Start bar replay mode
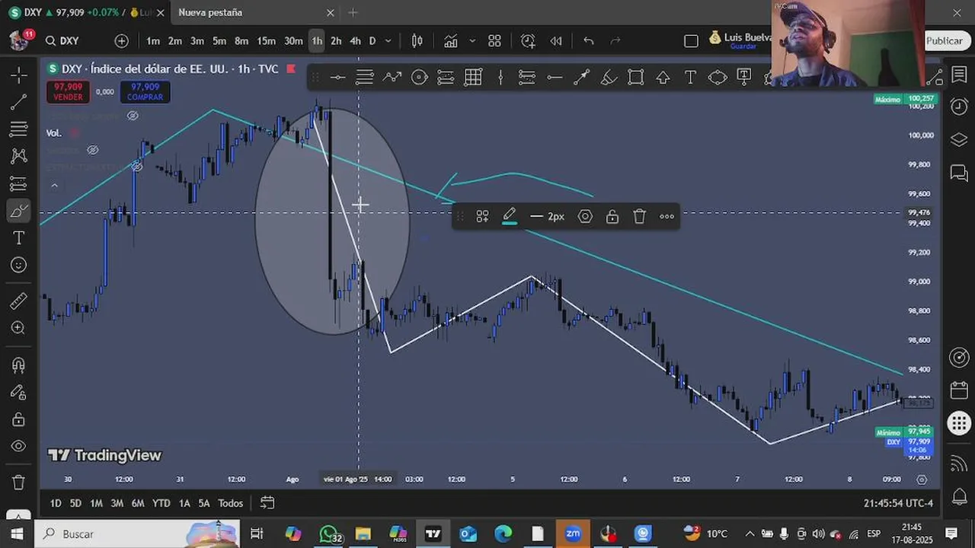The height and width of the screenshot is (548, 975). (556, 41)
